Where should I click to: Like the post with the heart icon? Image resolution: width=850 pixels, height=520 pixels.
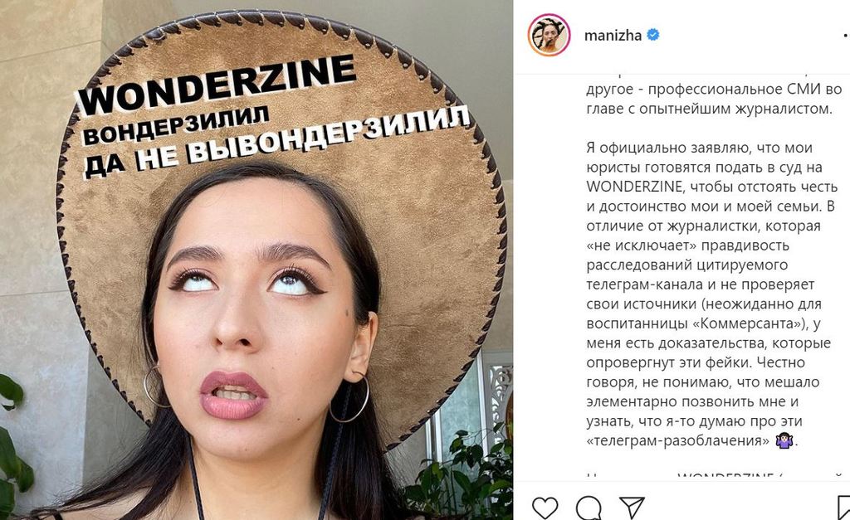545,508
